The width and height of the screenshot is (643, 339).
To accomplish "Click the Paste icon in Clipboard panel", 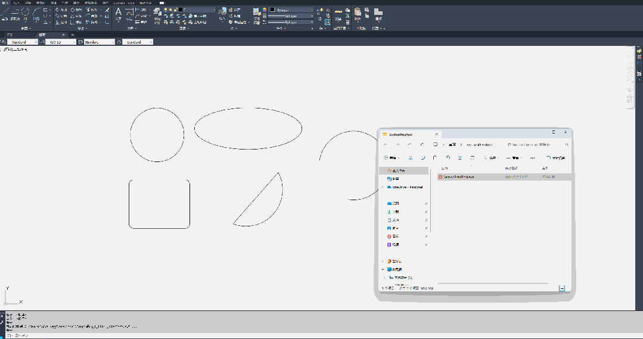I will click(358, 13).
